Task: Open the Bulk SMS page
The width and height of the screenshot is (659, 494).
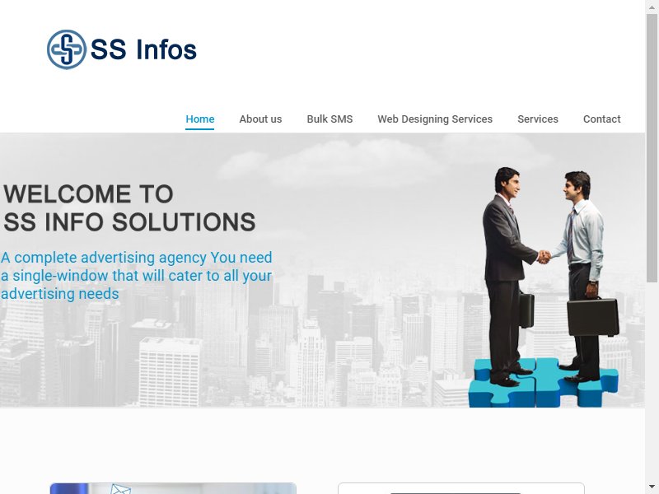Action: 330,119
